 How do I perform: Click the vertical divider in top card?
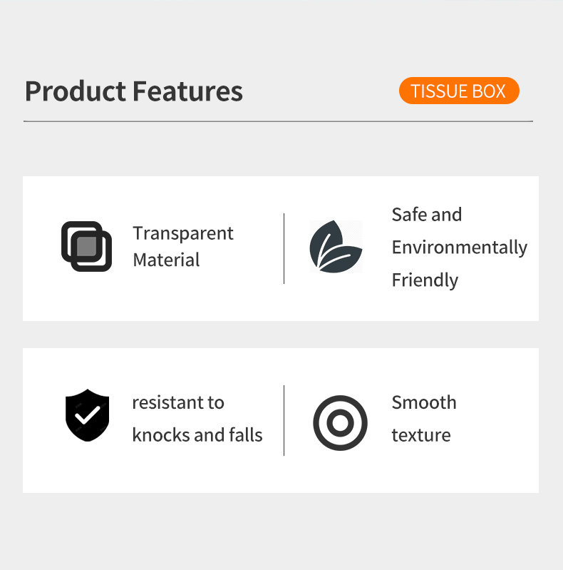(284, 248)
